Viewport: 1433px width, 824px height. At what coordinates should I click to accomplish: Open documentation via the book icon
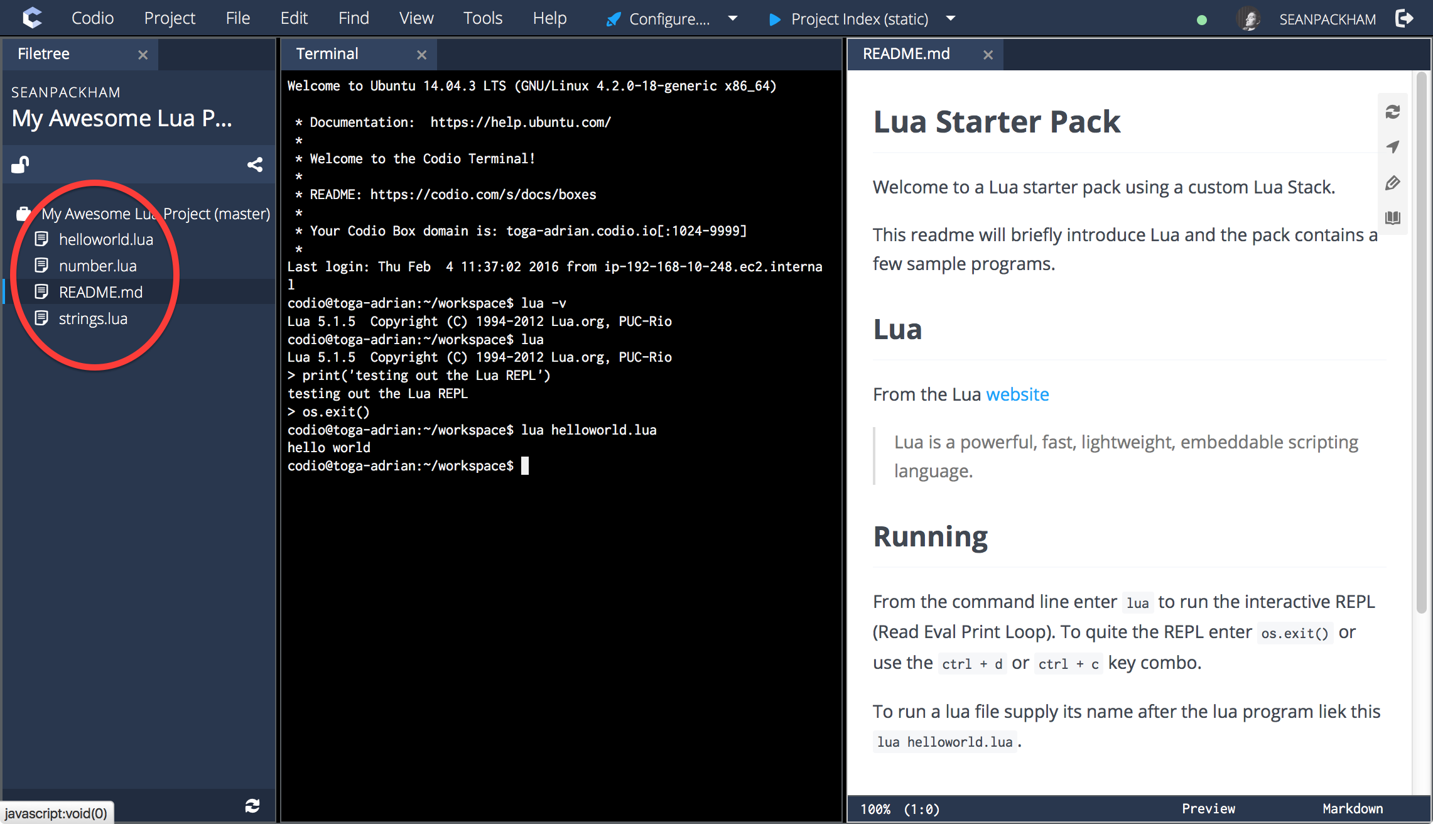(1393, 218)
